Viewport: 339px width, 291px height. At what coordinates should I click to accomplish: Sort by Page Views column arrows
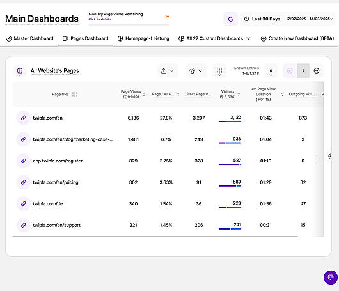[x=144, y=94]
